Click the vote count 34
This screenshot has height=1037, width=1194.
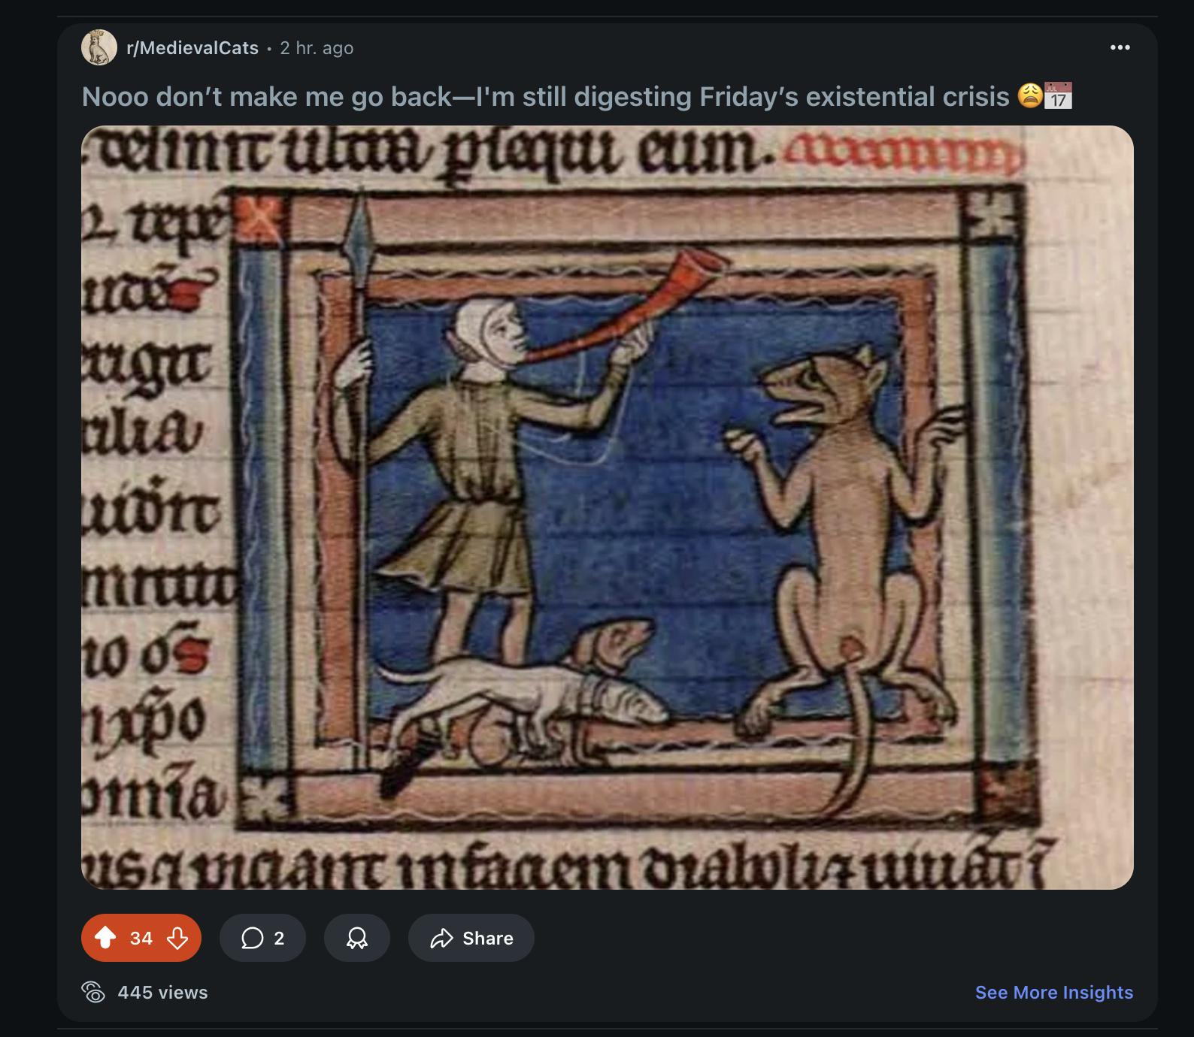tap(141, 938)
